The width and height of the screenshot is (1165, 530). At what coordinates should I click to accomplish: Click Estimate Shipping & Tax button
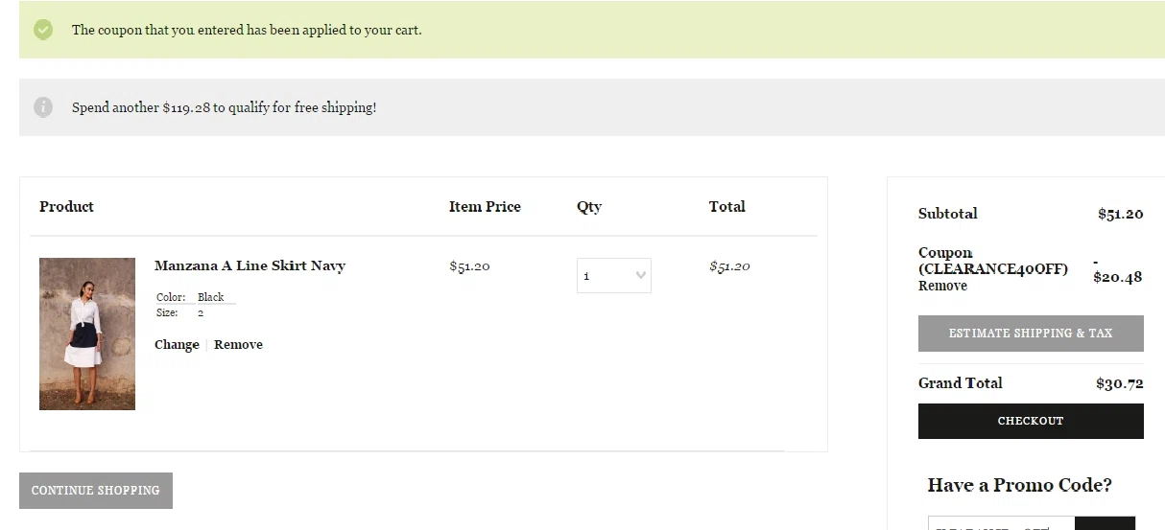[x=1031, y=334]
